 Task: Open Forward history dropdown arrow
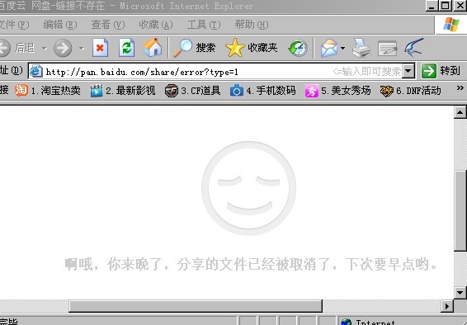pyautogui.click(x=82, y=48)
